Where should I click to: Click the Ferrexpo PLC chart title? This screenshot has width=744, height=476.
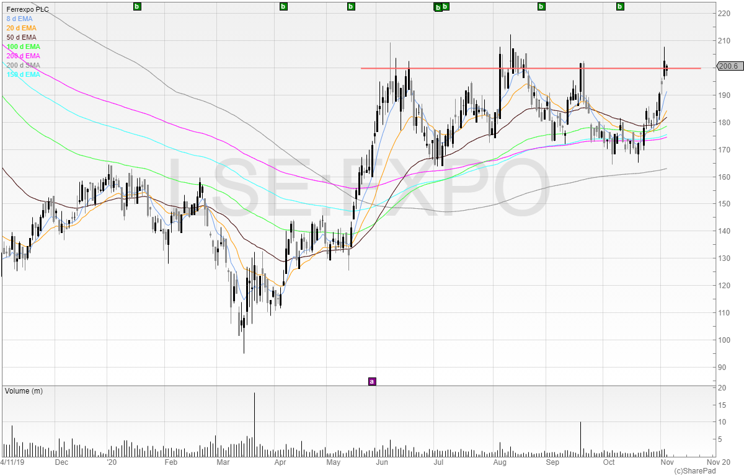click(27, 9)
